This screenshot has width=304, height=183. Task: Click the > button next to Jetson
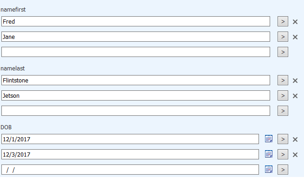coord(283,95)
